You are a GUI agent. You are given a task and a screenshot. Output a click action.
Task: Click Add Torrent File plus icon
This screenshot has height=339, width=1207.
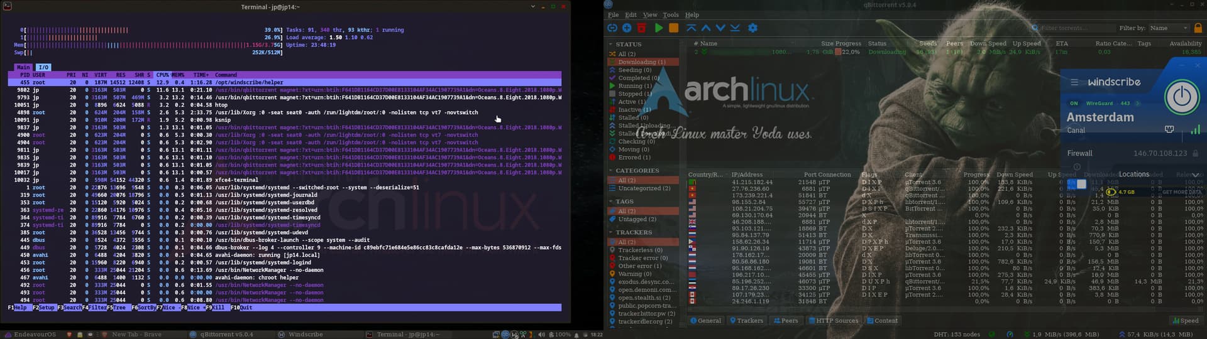[x=627, y=28]
